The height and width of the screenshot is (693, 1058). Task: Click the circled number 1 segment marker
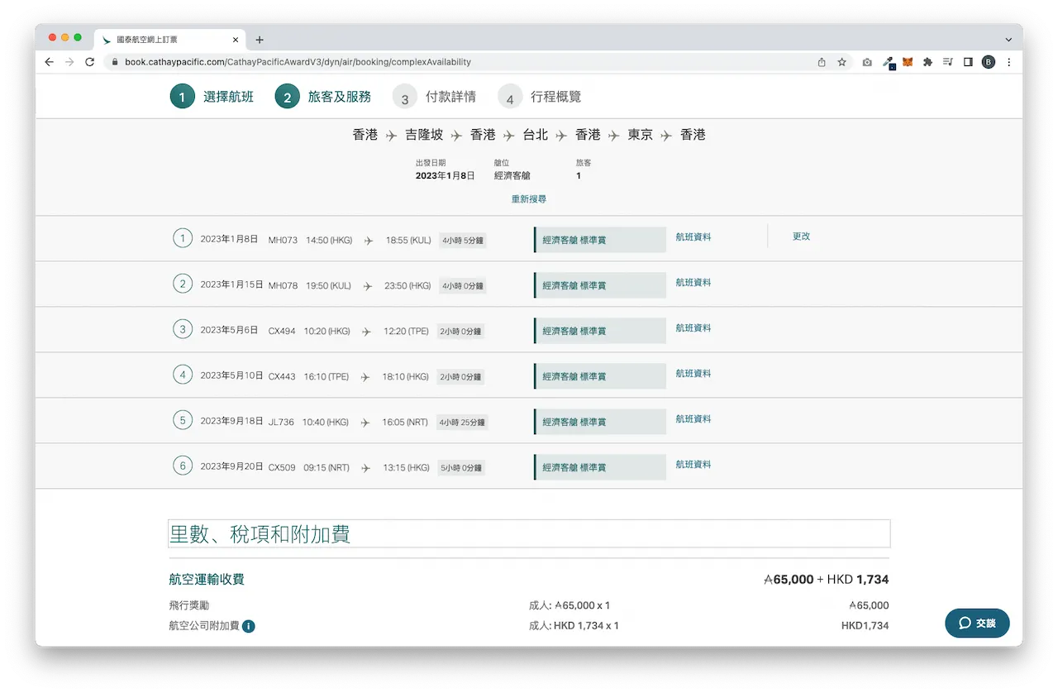tap(183, 238)
